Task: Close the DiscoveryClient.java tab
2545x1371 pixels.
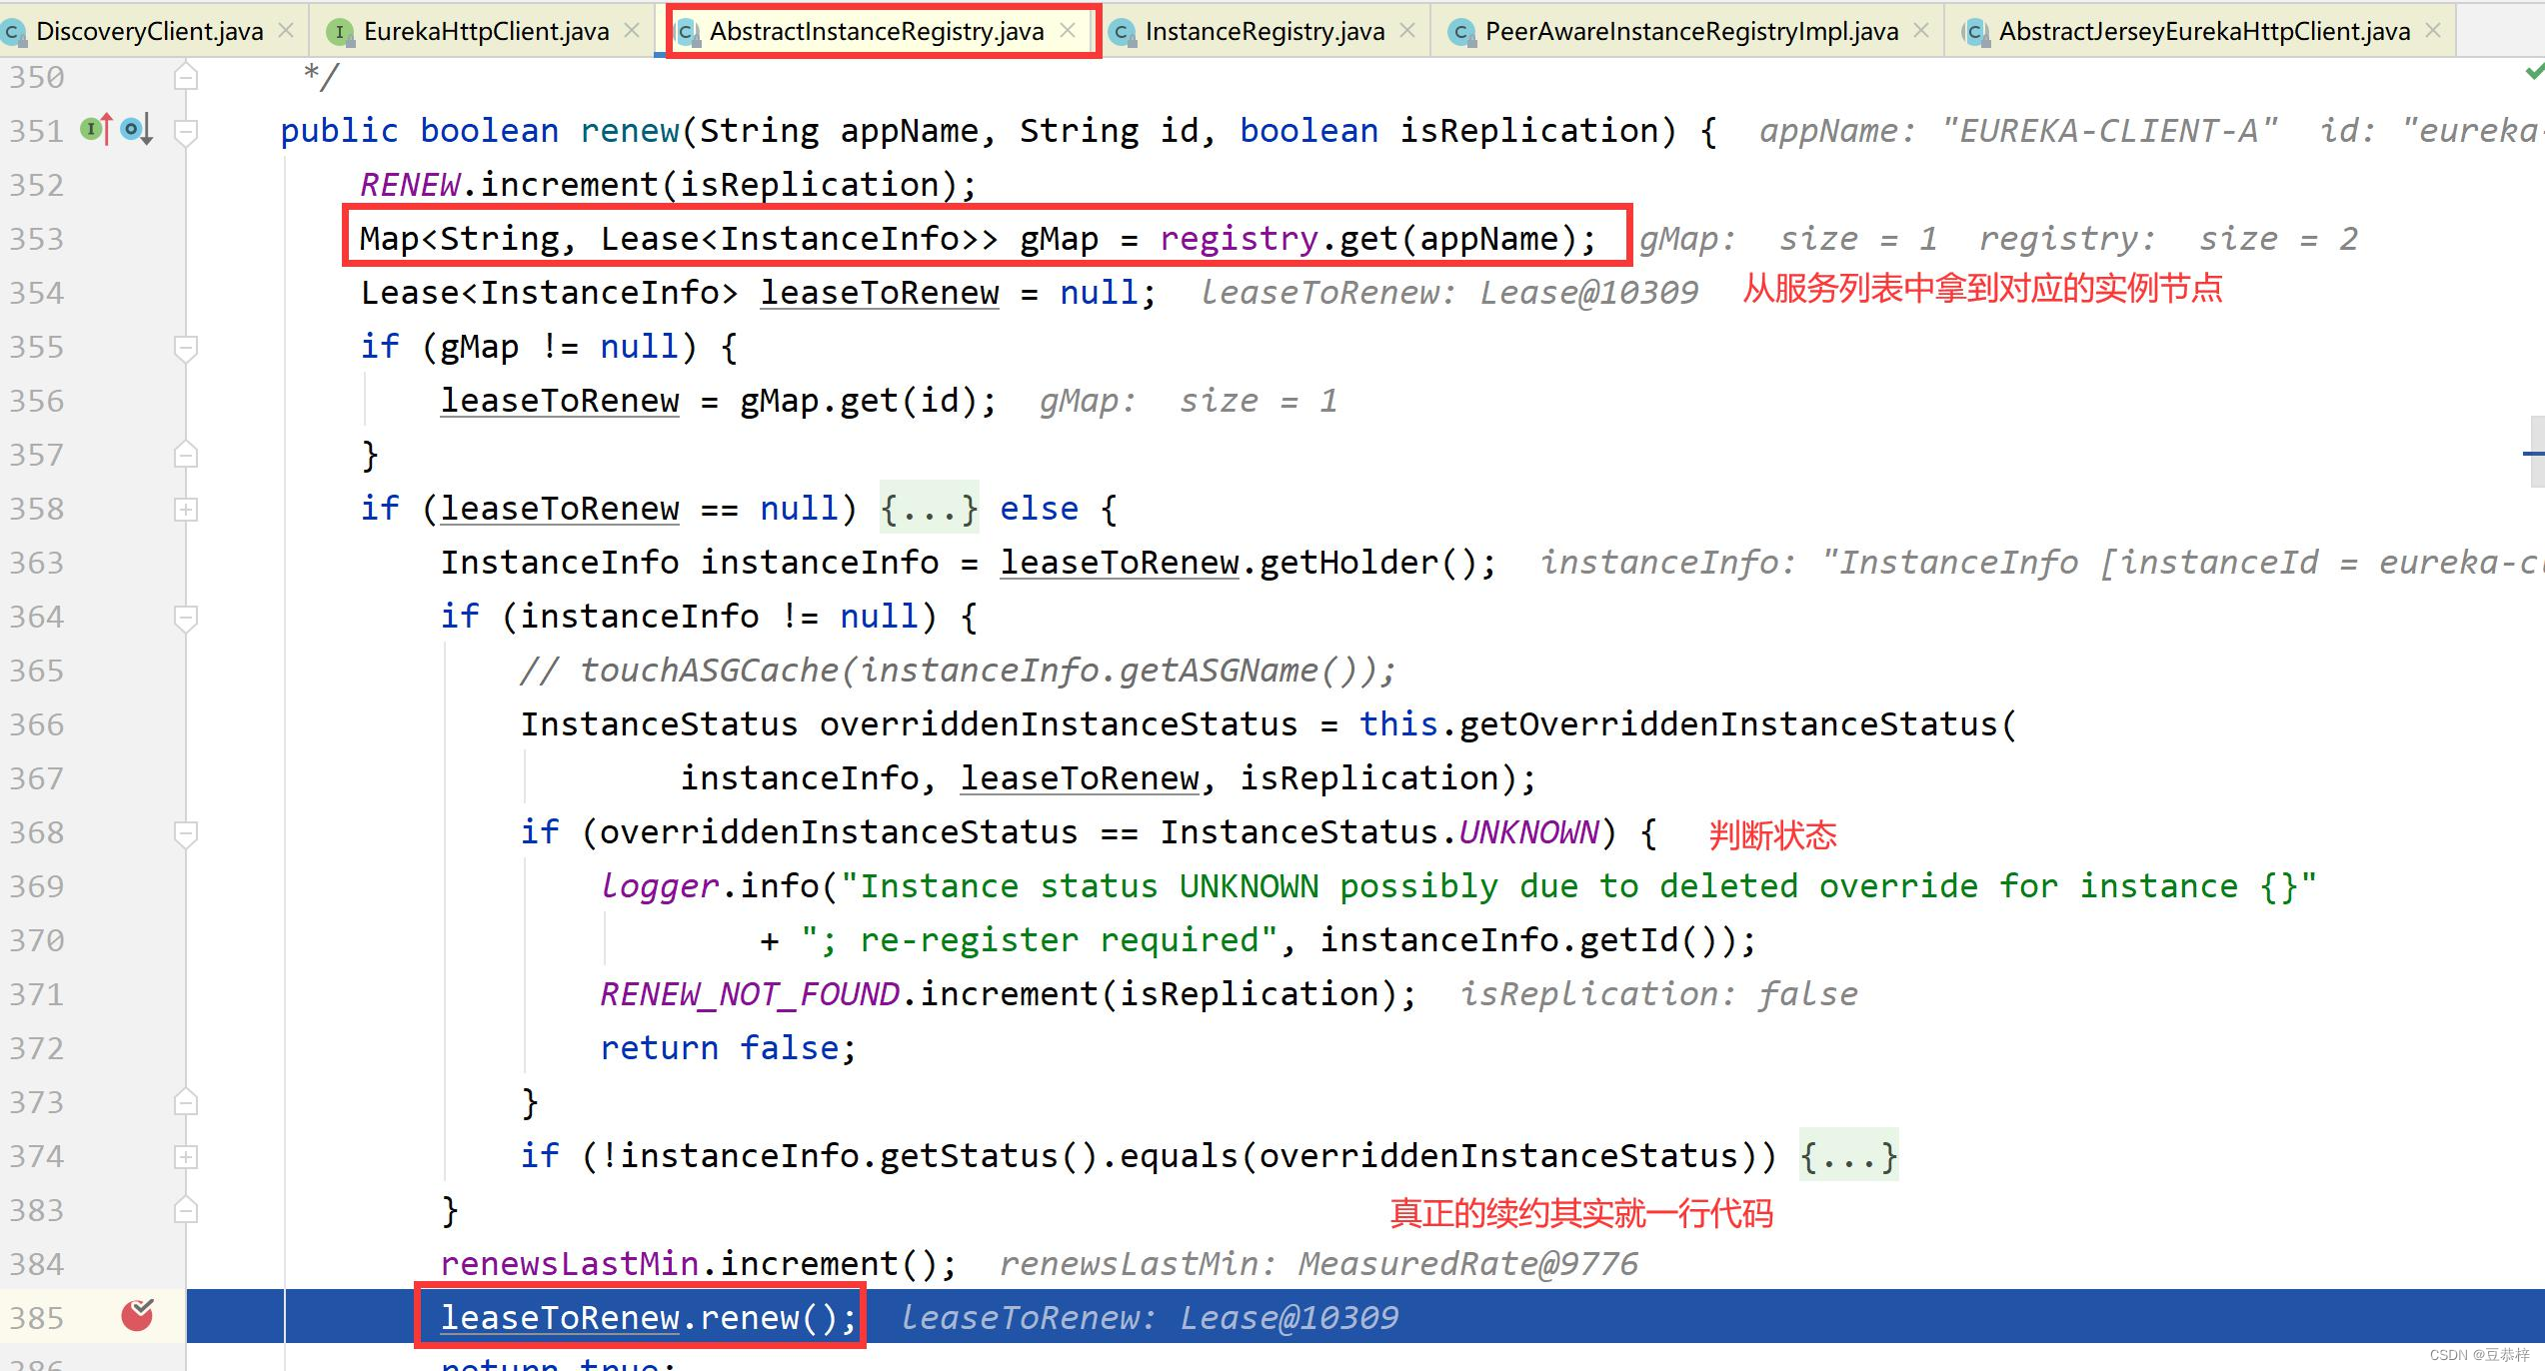Action: pos(286,31)
